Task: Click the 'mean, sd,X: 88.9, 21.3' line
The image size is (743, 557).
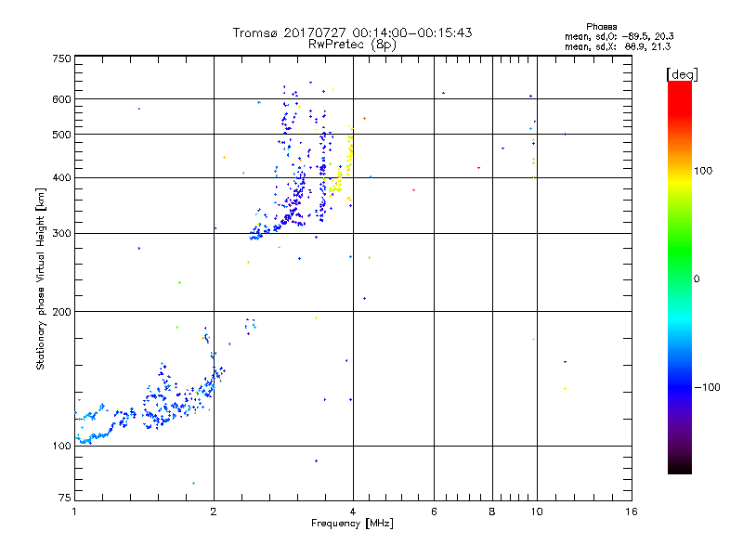Action: (618, 46)
